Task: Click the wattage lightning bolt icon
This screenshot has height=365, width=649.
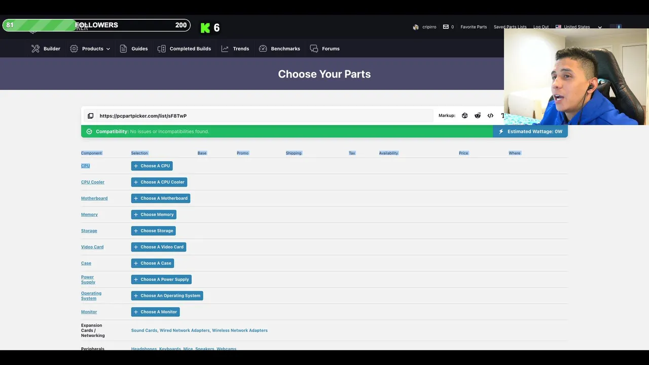Action: pos(501,131)
